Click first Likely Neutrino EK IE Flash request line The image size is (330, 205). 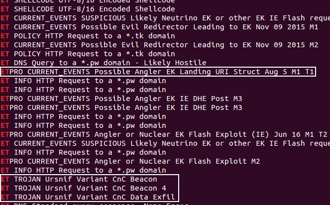click(x=165, y=18)
